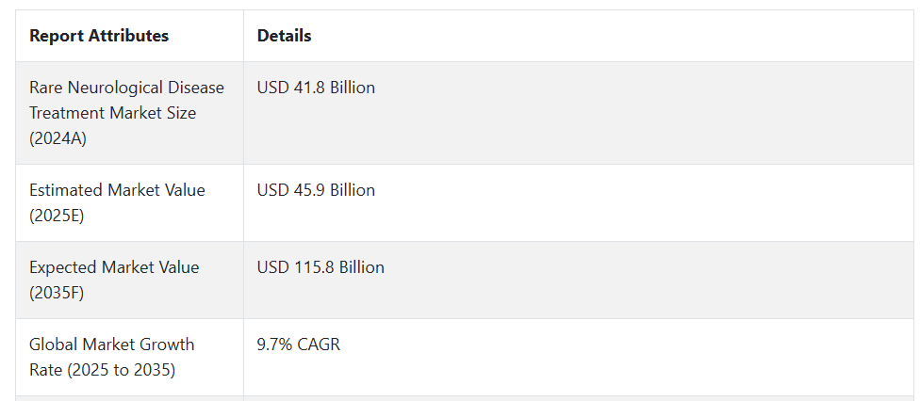Click the Global Market Growth Rate cell
This screenshot has height=401, width=920.
130,358
